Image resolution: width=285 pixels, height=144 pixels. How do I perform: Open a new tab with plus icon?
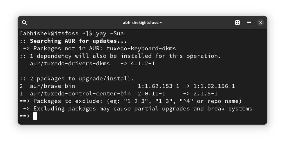(237, 23)
